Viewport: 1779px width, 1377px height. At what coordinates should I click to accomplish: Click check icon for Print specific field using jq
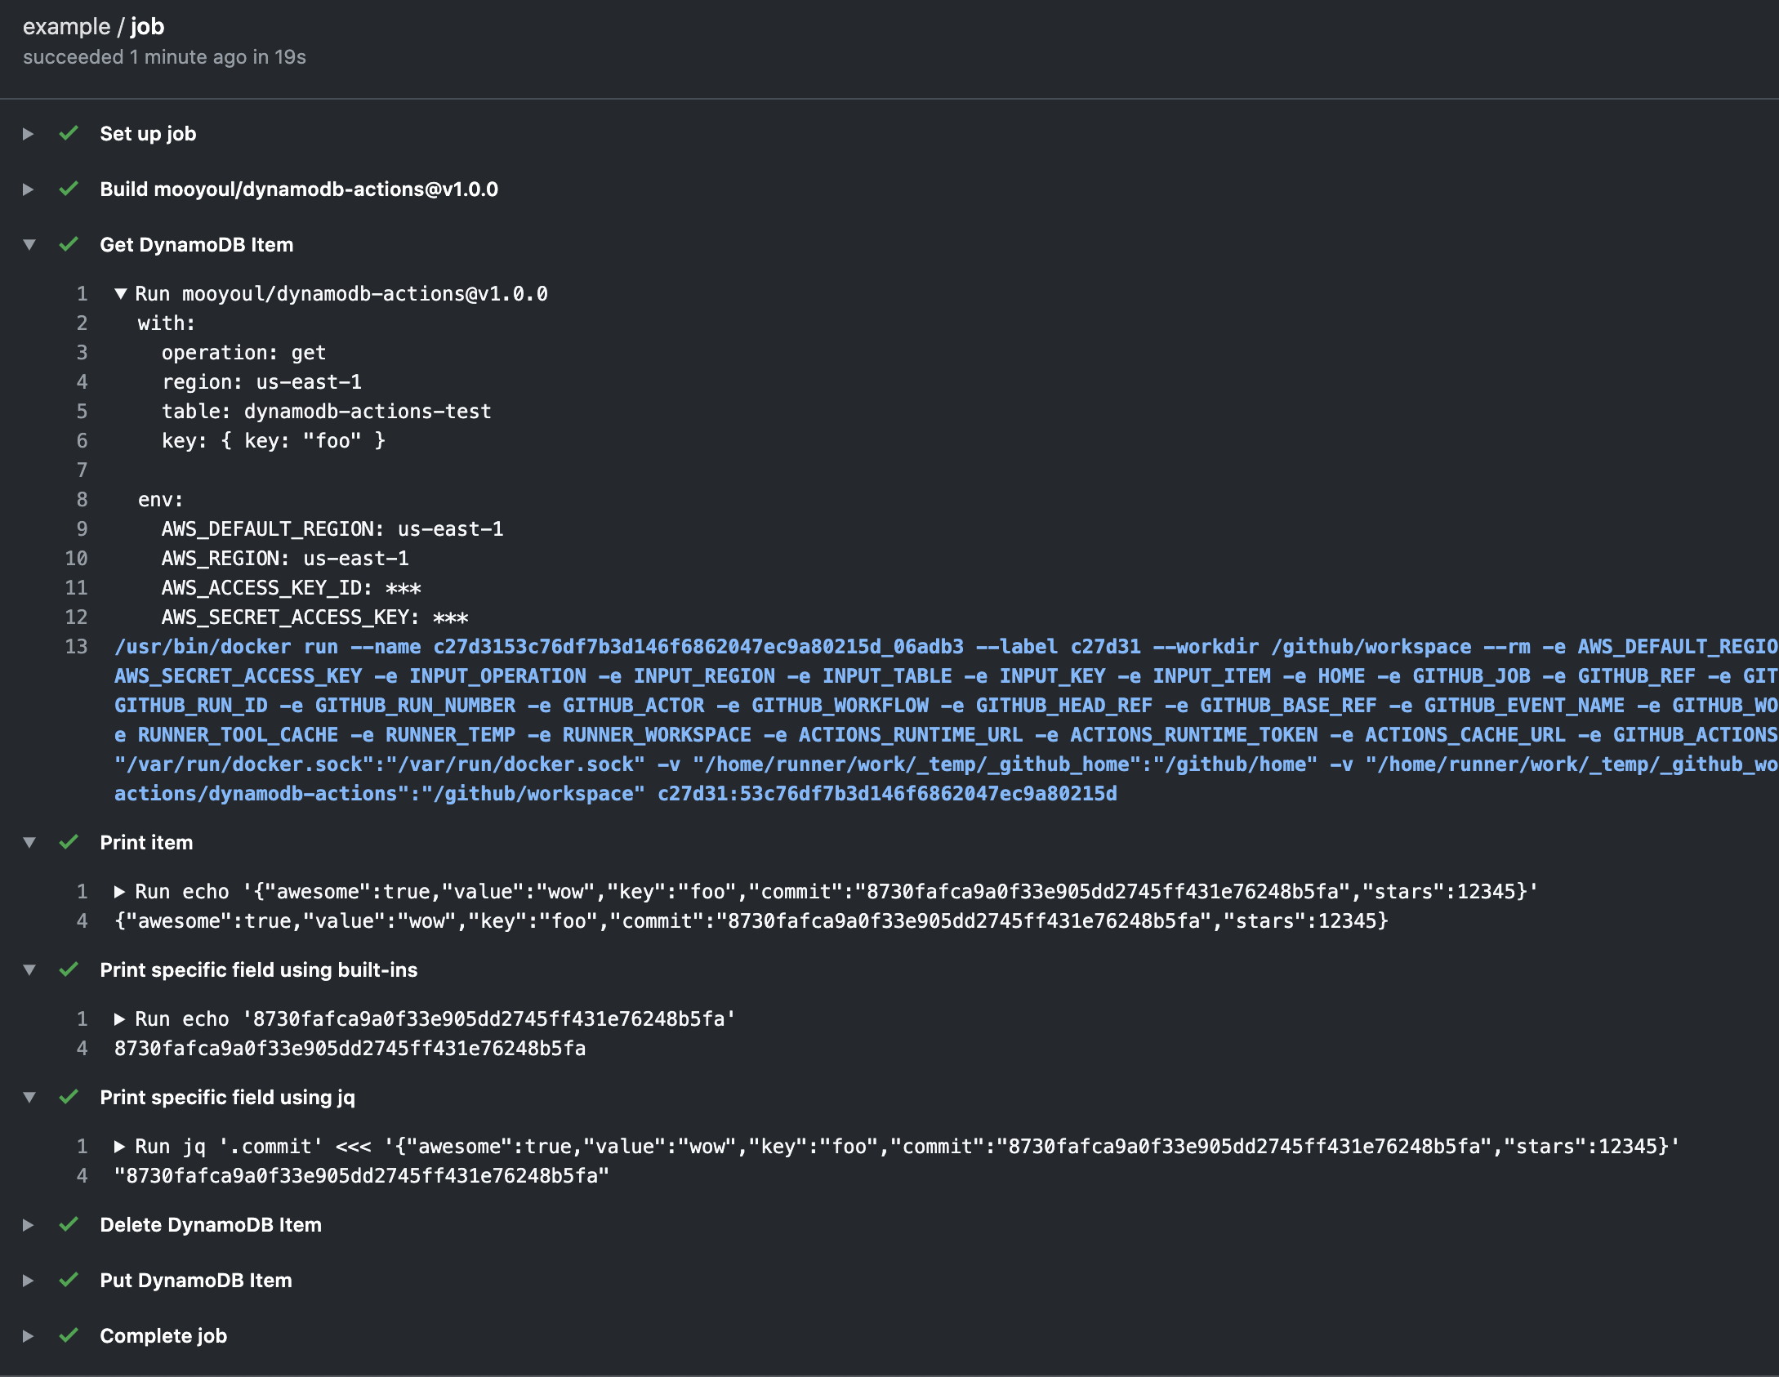69,1097
